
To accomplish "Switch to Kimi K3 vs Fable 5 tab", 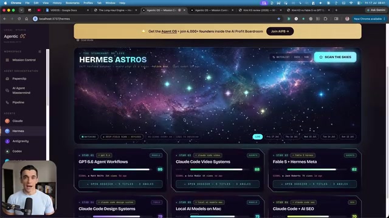I will click(308, 10).
